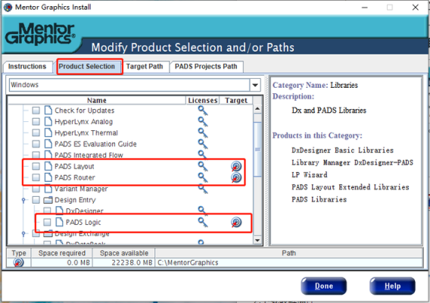Click the license key icon for HyperLynx Thermal

click(203, 133)
